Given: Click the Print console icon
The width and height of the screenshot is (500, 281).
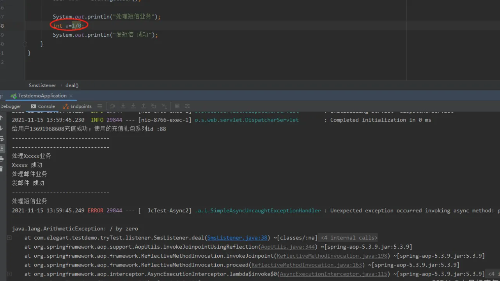Looking at the screenshot, I should pyautogui.click(x=2, y=159).
